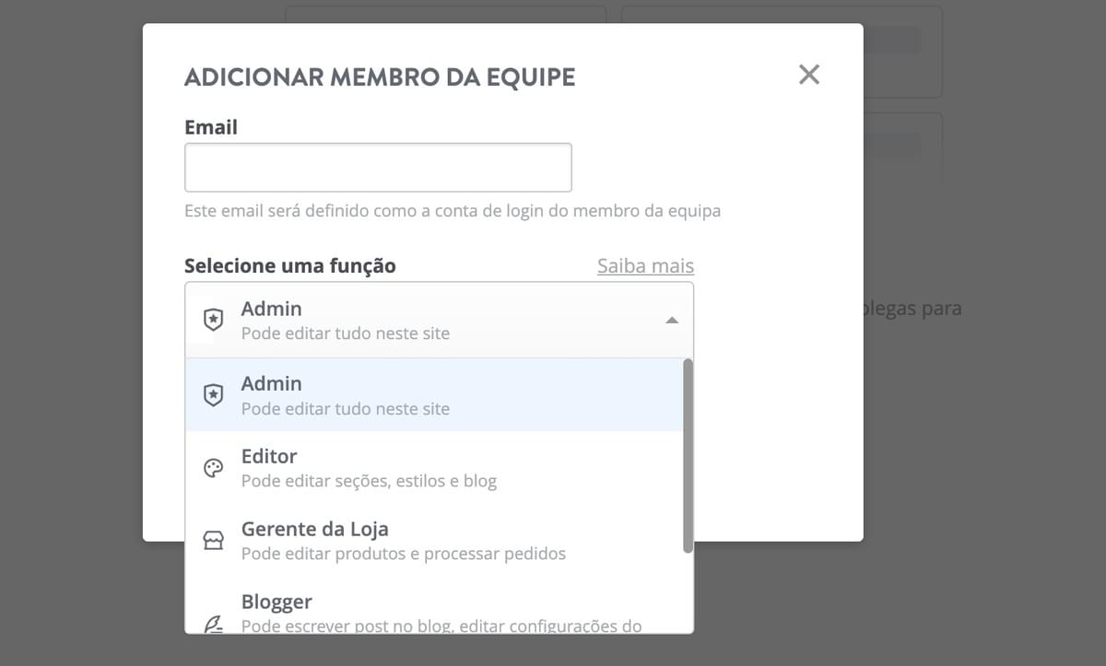Click the 'Pode editar produtos e processar pedidos' text

[x=403, y=554]
